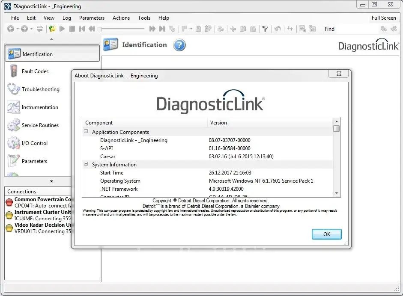Image resolution: width=403 pixels, height=296 pixels.
Task: Click the Undo arrow icon
Action: pyautogui.click(x=278, y=29)
